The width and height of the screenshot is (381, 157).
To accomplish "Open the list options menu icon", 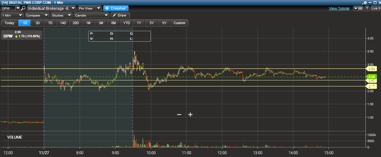I will [358, 8].
